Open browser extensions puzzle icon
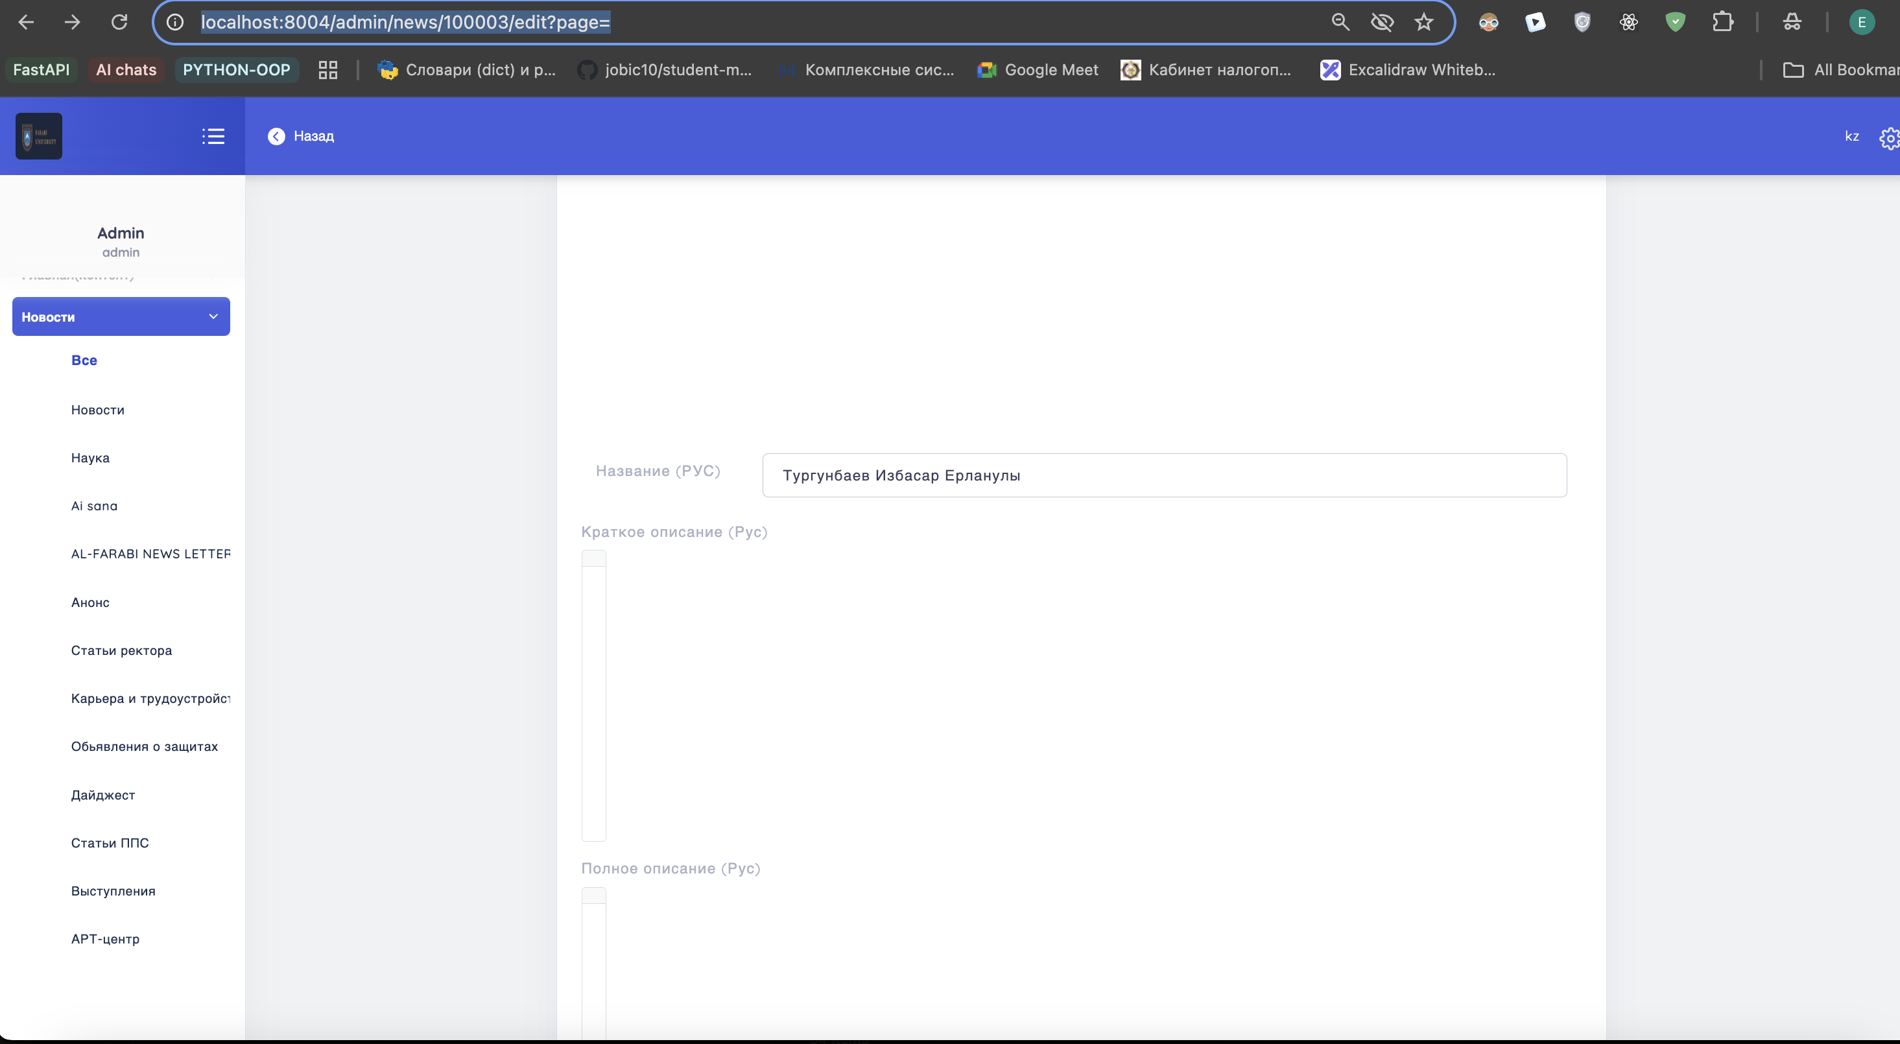The height and width of the screenshot is (1044, 1900). coord(1722,22)
